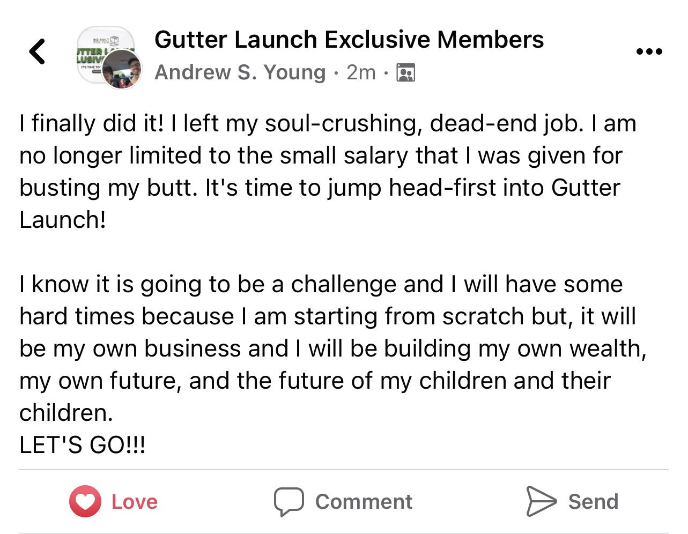The height and width of the screenshot is (534, 688).
Task: Open the Gutter Launch Exclusive Members group
Action: click(349, 40)
